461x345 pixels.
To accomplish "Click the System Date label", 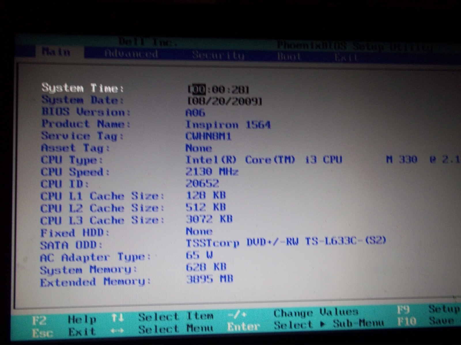I will coord(83,100).
